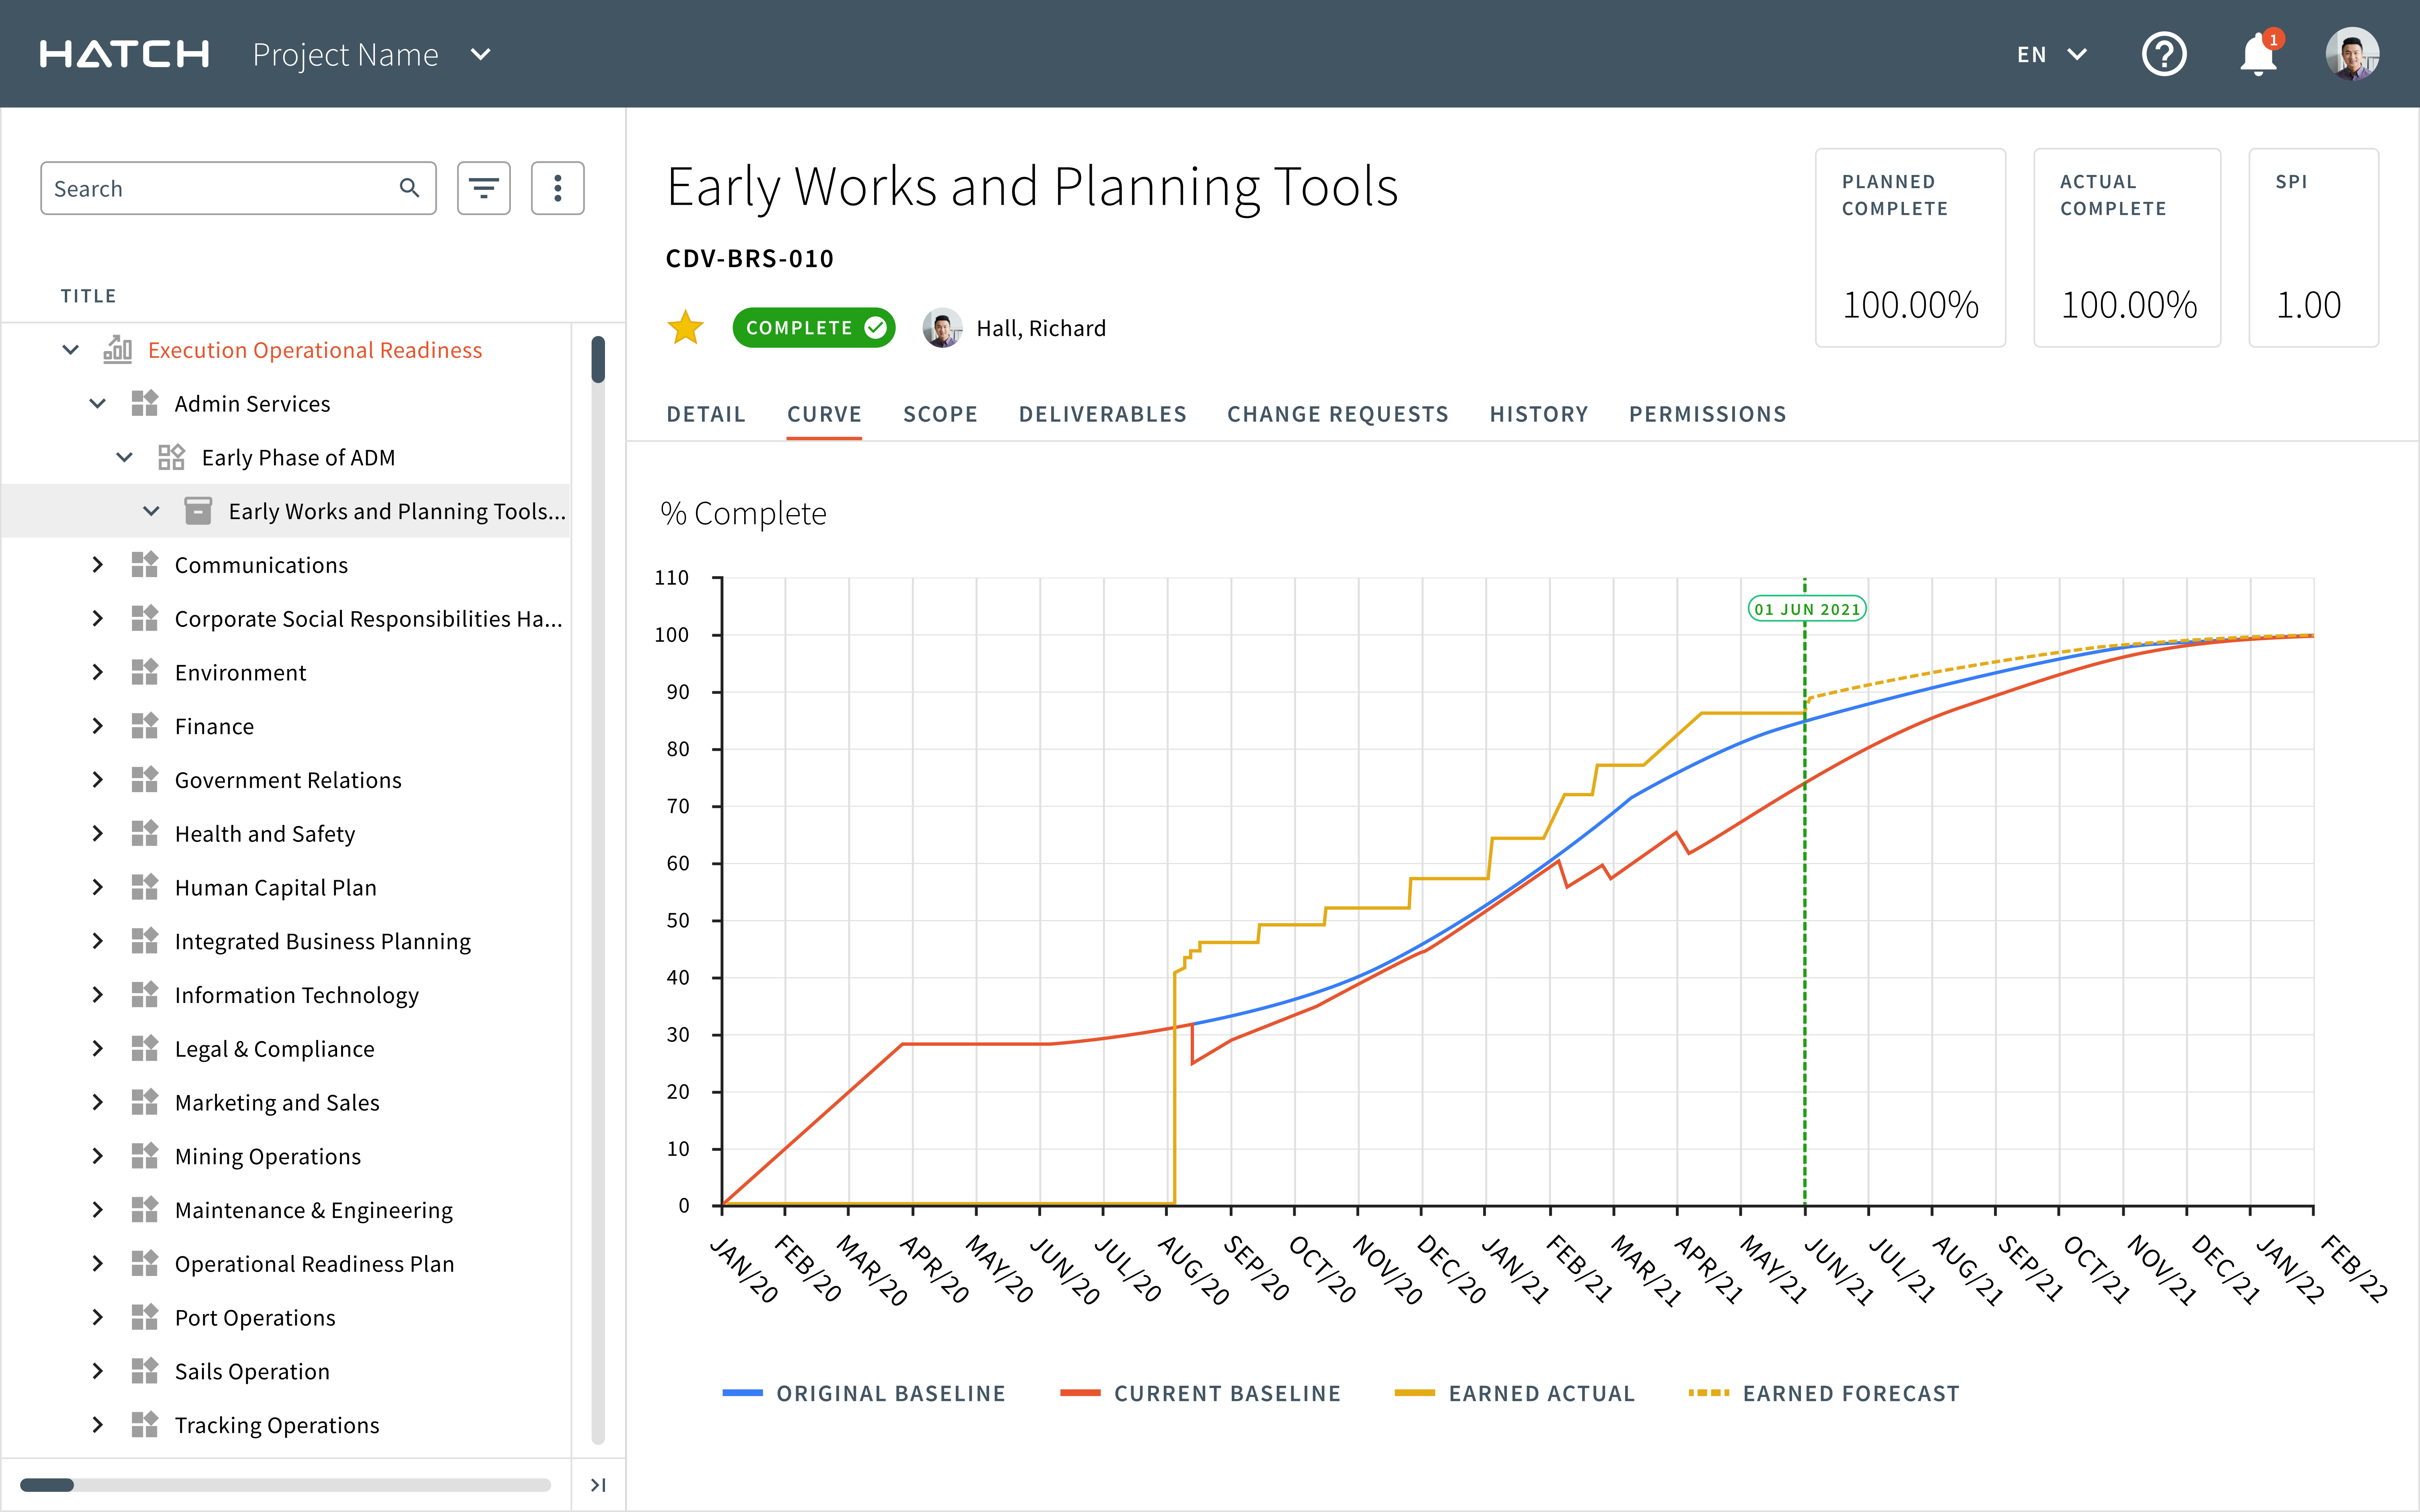Screen dimensions: 2420x1512
Task: Toggle Earned Forecast legend series
Action: click(1823, 1393)
